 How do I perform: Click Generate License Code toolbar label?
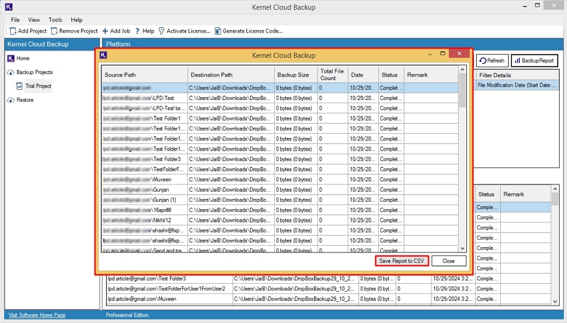pyautogui.click(x=252, y=31)
